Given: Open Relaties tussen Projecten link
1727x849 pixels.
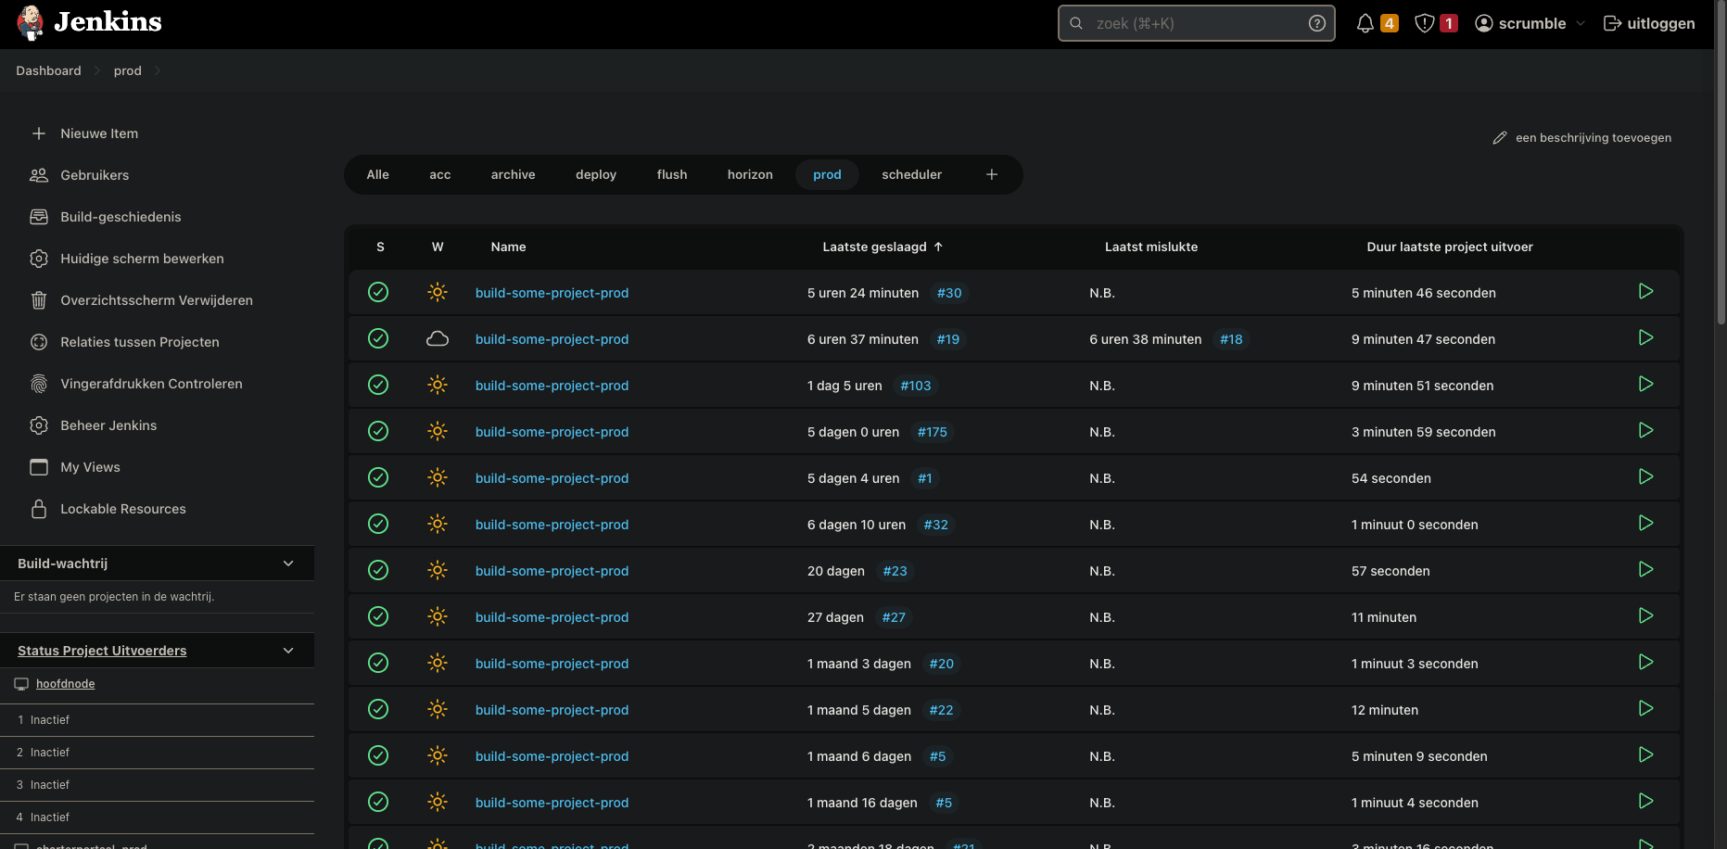Looking at the screenshot, I should pyautogui.click(x=140, y=342).
